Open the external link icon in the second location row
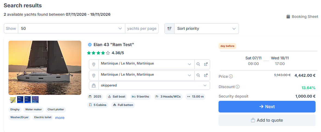Screen dimensions: 321x132 (206, 75)
